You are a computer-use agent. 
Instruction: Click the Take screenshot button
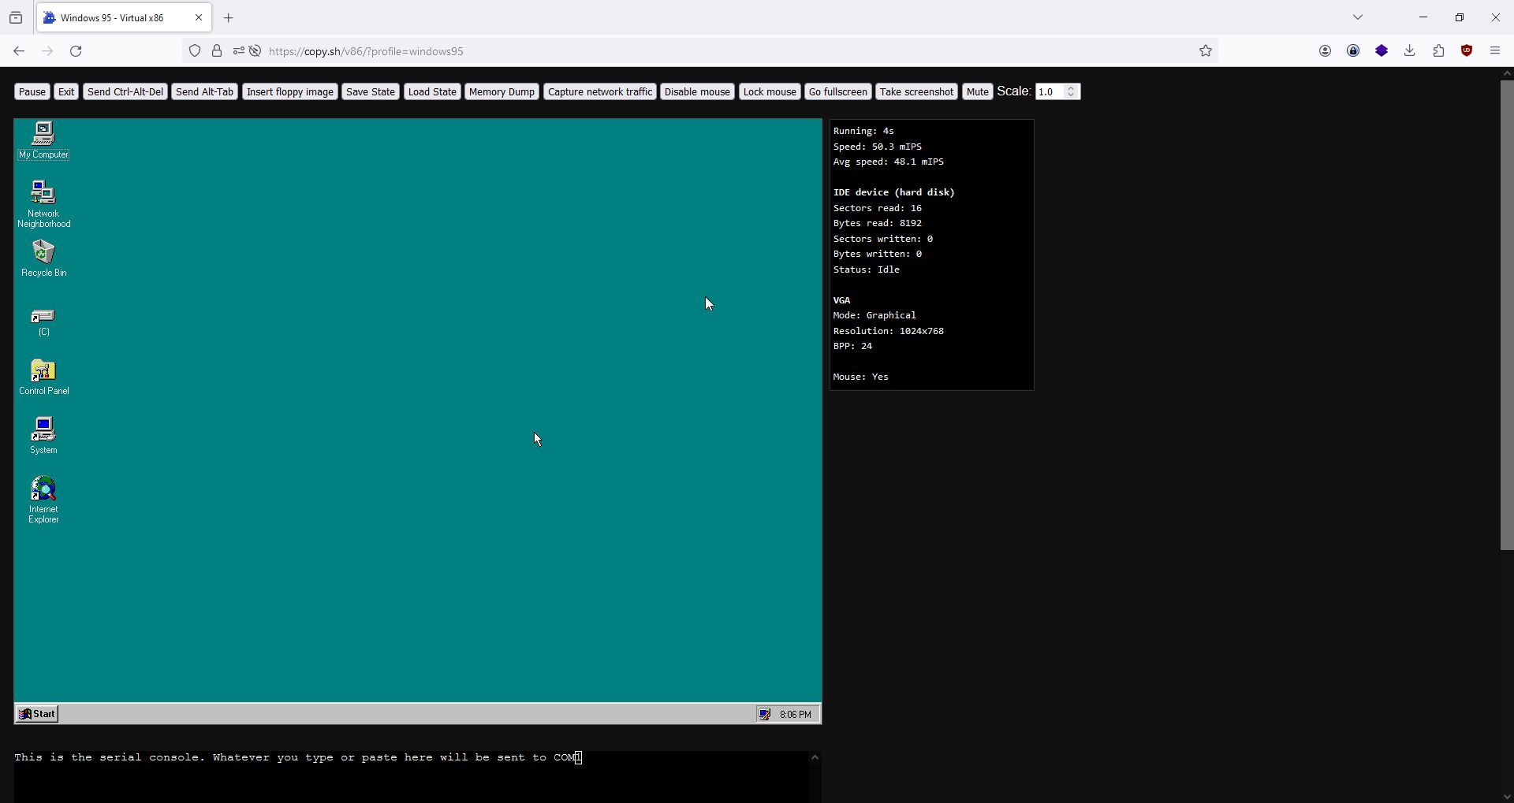click(x=916, y=92)
